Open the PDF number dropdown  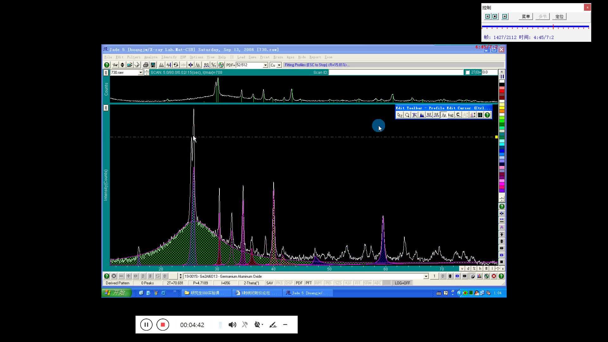pyautogui.click(x=265, y=65)
